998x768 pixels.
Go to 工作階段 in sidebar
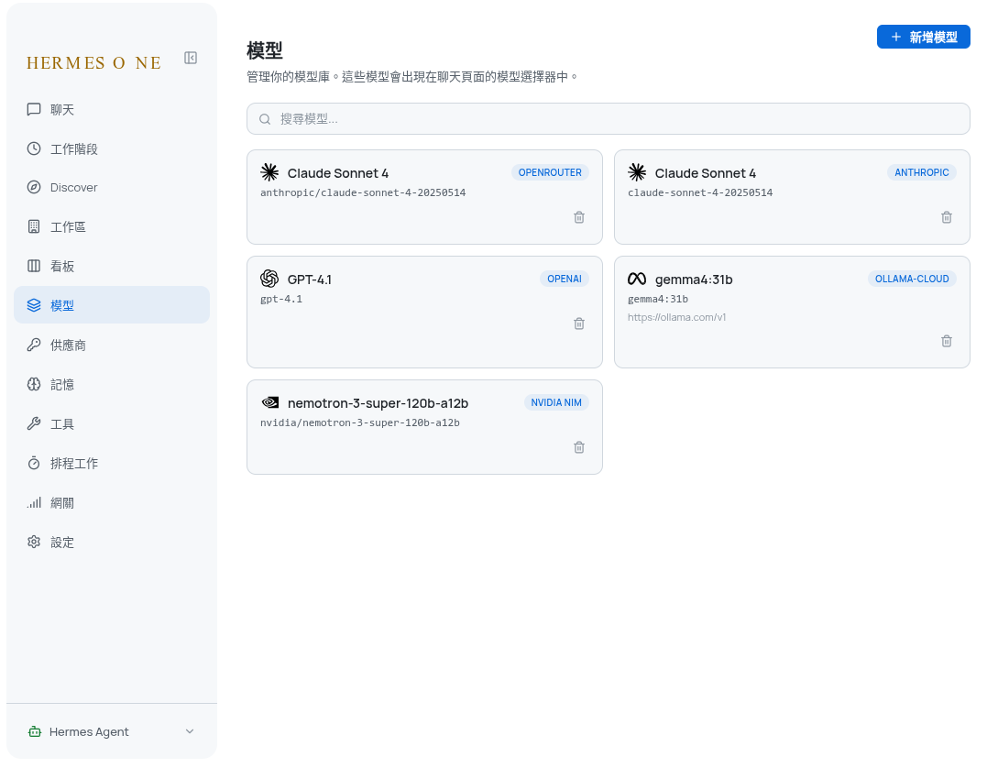point(112,148)
